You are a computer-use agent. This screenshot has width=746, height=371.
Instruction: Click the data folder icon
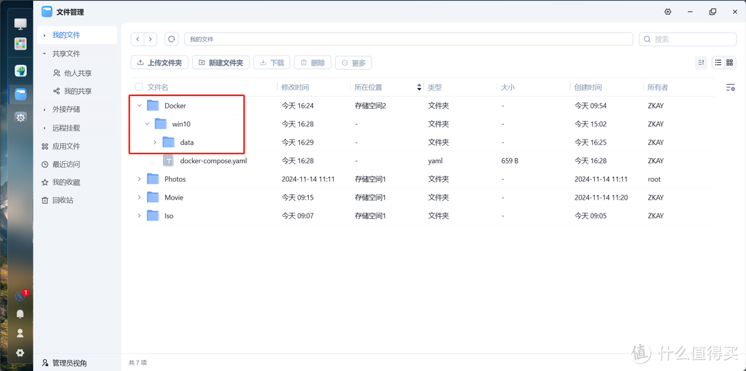(x=169, y=142)
